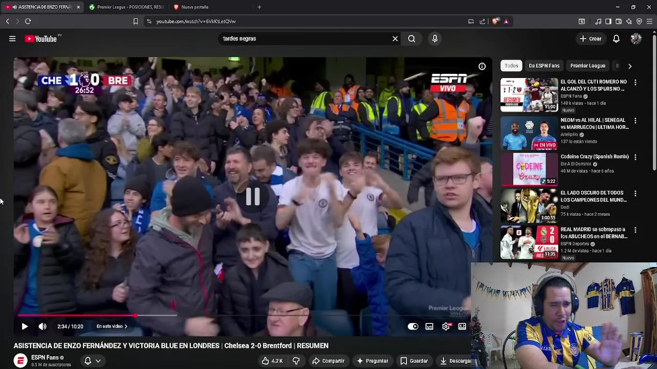
Task: Bookmark this page icon
Action: 136,22
